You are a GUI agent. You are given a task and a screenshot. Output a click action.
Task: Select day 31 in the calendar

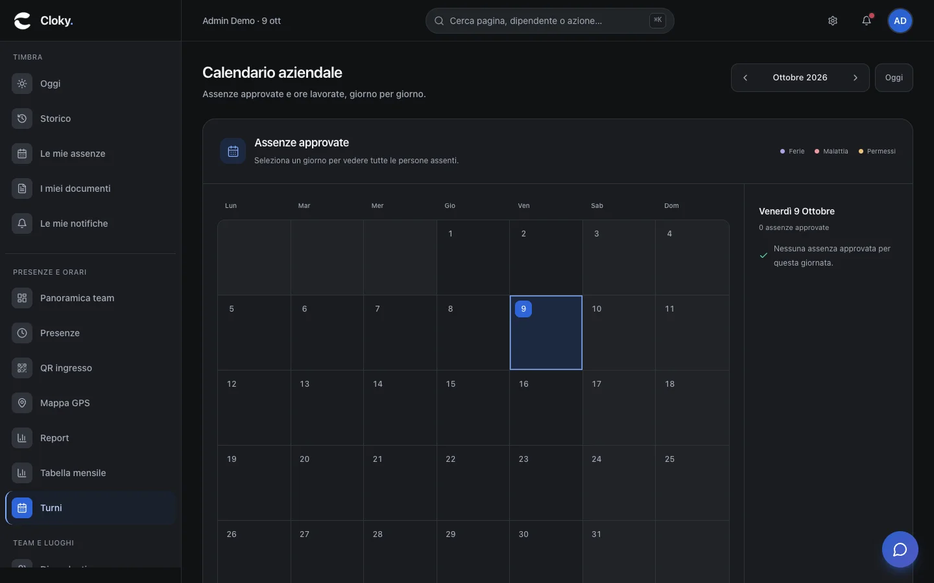[x=619, y=552]
